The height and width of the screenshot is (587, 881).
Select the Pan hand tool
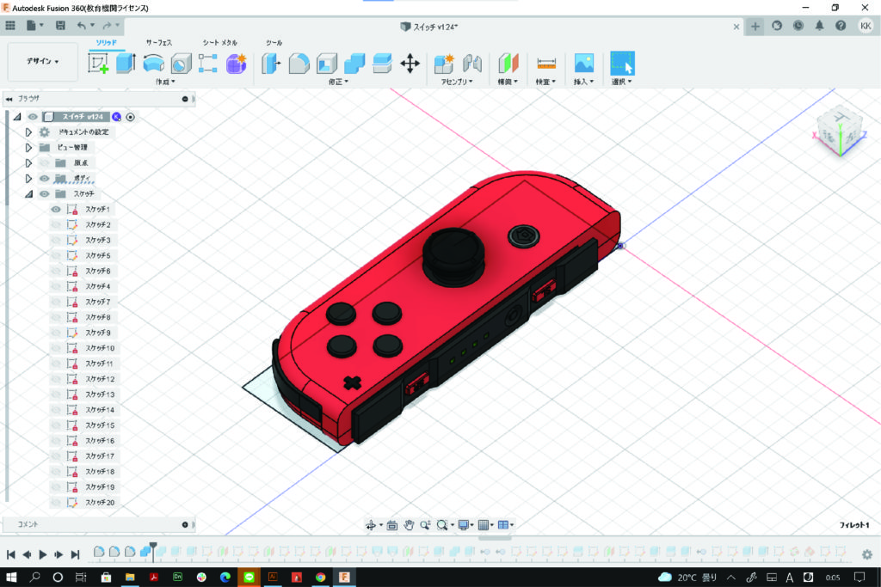coord(410,525)
